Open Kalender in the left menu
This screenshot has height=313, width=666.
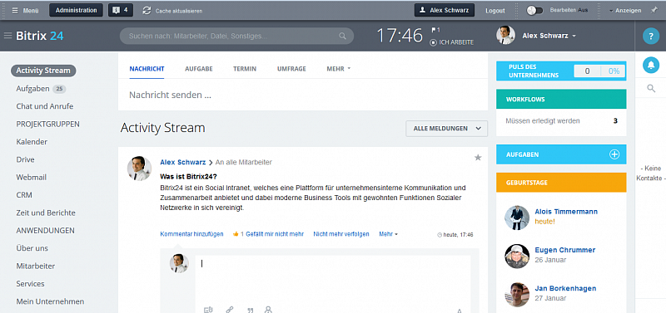32,142
